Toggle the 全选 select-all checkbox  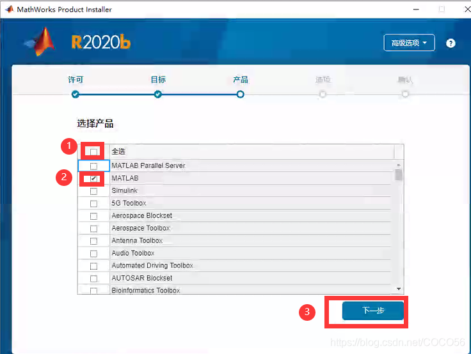pos(93,151)
